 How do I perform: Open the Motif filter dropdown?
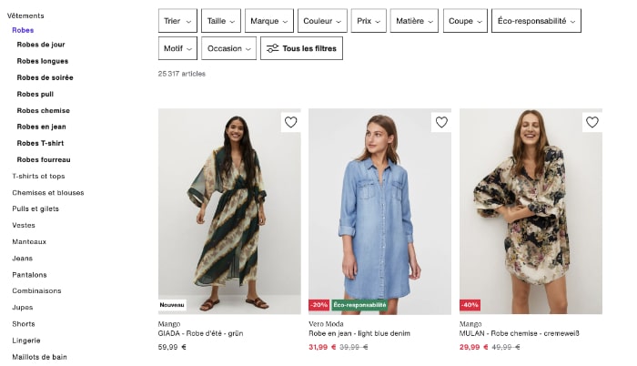click(177, 48)
